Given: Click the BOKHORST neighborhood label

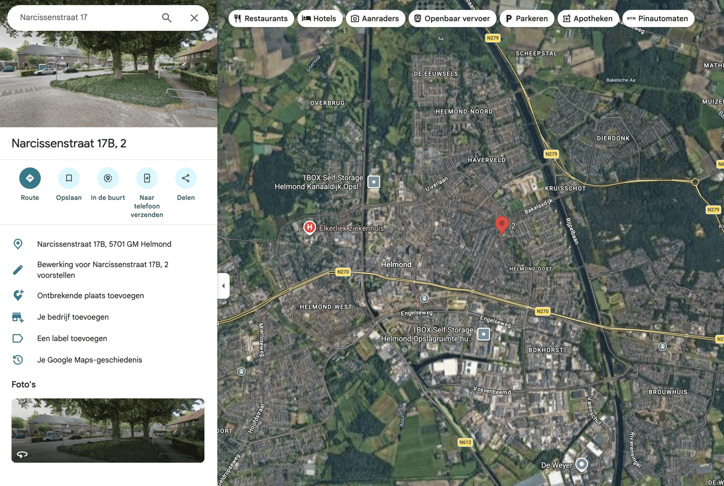Looking at the screenshot, I should coord(546,350).
